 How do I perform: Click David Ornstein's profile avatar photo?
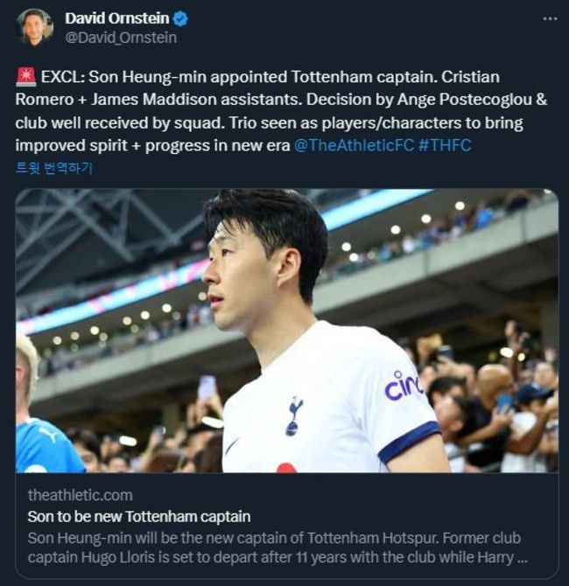point(35,27)
